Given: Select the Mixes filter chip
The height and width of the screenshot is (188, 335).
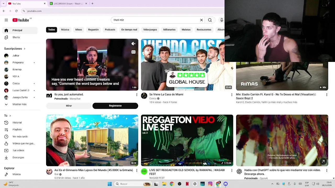Looking at the screenshot, I should coord(79,30).
